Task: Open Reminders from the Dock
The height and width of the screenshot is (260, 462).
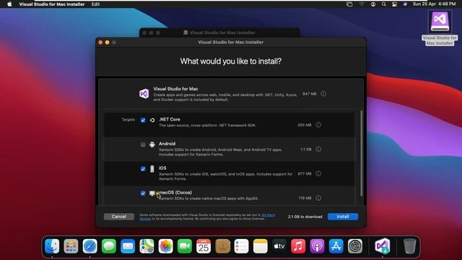Action: click(x=241, y=246)
